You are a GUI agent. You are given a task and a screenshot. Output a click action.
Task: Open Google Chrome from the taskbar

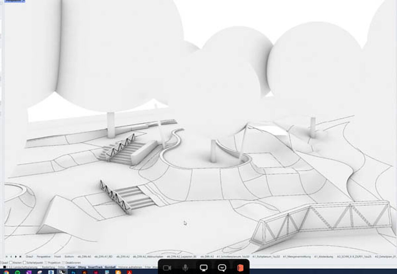coord(6,273)
